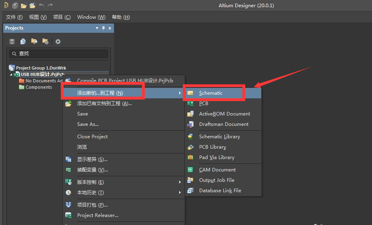Screen dimensions: 372x225
Task: Click the Draftsman icon in submenu
Action: pos(190,124)
